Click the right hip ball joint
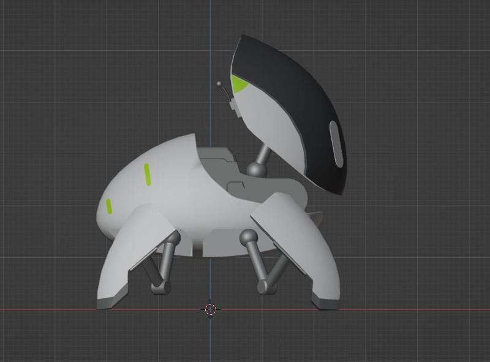The image size is (490, 362). coord(247,236)
